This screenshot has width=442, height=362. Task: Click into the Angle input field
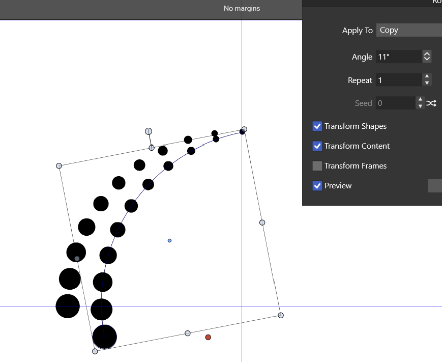click(x=399, y=57)
